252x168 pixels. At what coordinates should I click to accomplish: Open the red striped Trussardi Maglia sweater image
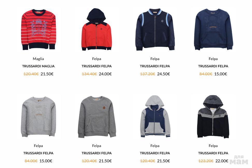38,30
